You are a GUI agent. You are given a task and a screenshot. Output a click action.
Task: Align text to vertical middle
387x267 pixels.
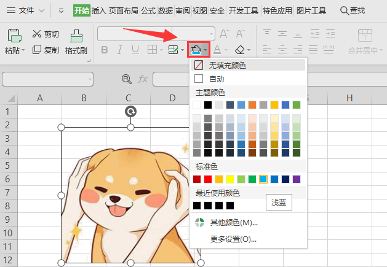click(282, 34)
